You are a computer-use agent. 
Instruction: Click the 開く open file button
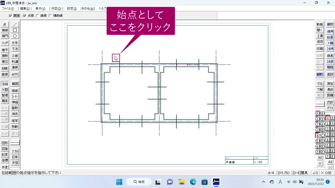click(x=320, y=30)
